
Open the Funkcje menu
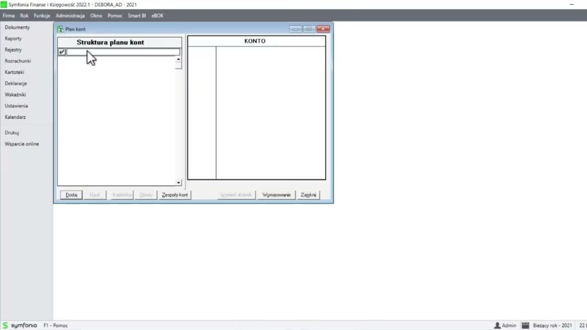[x=42, y=15]
